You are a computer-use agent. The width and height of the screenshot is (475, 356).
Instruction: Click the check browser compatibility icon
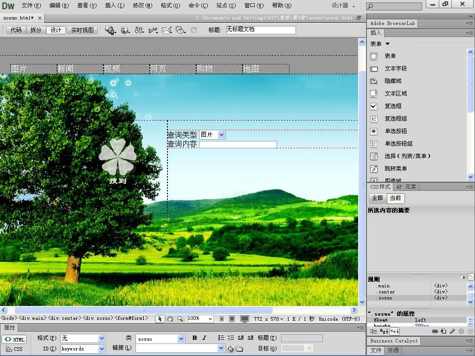tap(167, 30)
